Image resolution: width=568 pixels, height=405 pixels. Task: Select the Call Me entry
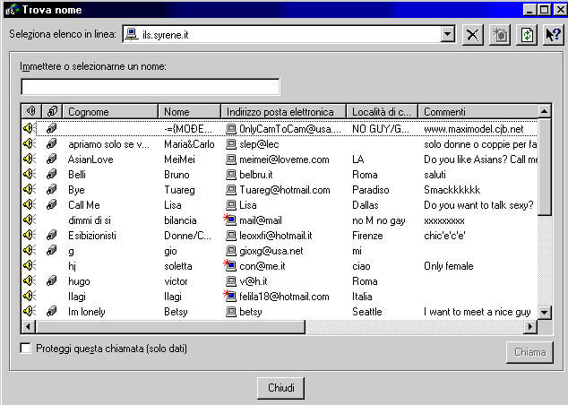[83, 205]
